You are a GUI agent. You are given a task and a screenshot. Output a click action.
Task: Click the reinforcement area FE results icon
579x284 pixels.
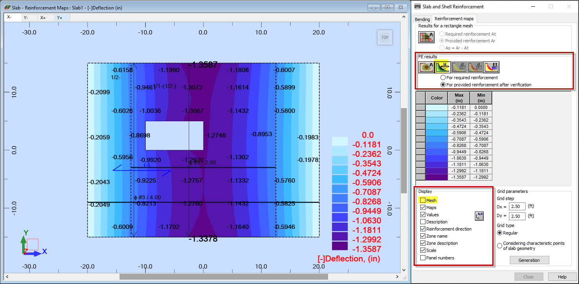coord(426,67)
